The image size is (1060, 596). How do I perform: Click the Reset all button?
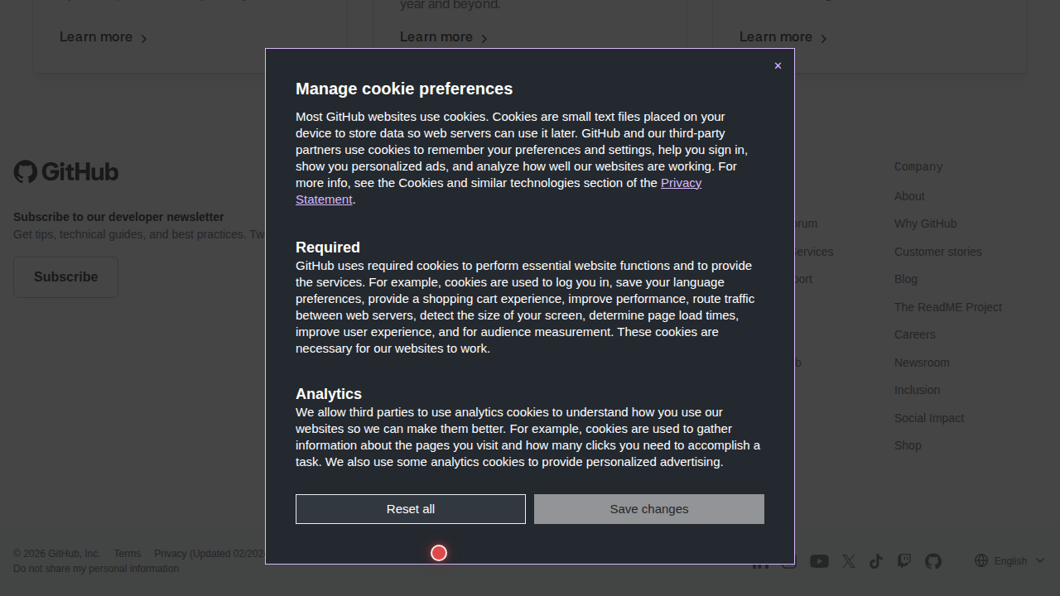411,509
